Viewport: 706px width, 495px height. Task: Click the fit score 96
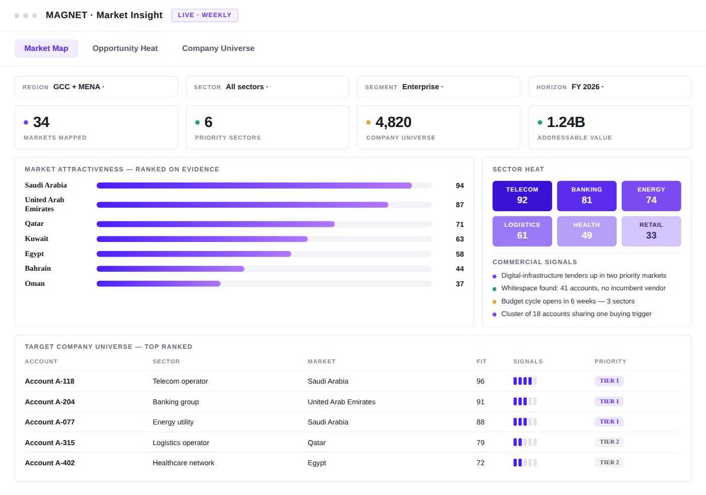point(481,381)
